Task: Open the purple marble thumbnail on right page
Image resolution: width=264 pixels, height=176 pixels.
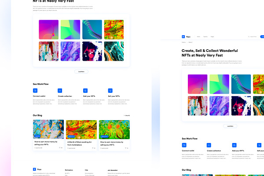Action: (219, 106)
